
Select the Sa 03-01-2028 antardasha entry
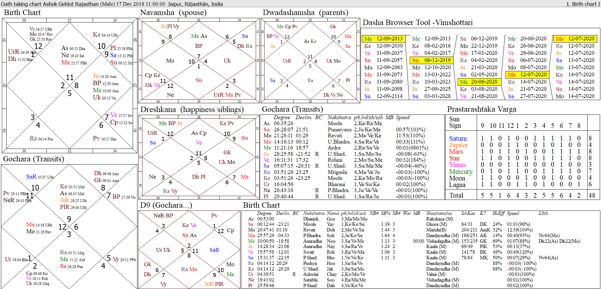pos(431,96)
